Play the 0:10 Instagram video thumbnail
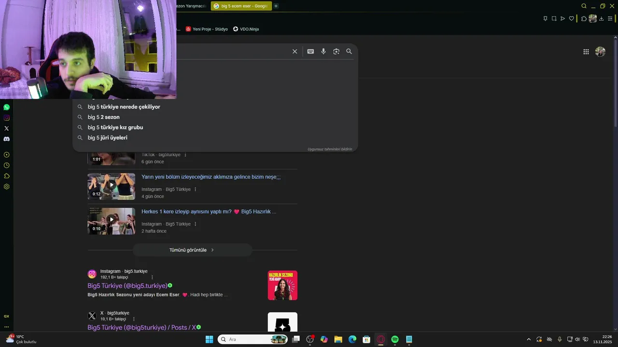The width and height of the screenshot is (618, 347). [111, 221]
